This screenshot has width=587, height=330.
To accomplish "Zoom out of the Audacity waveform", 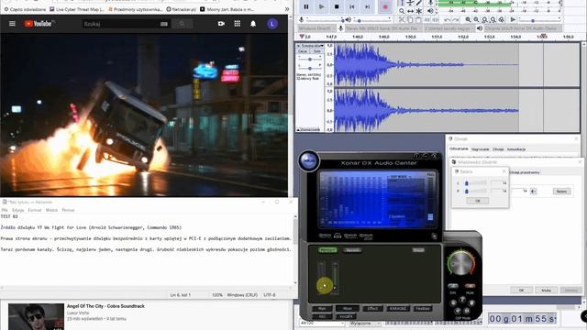I will coord(476,19).
